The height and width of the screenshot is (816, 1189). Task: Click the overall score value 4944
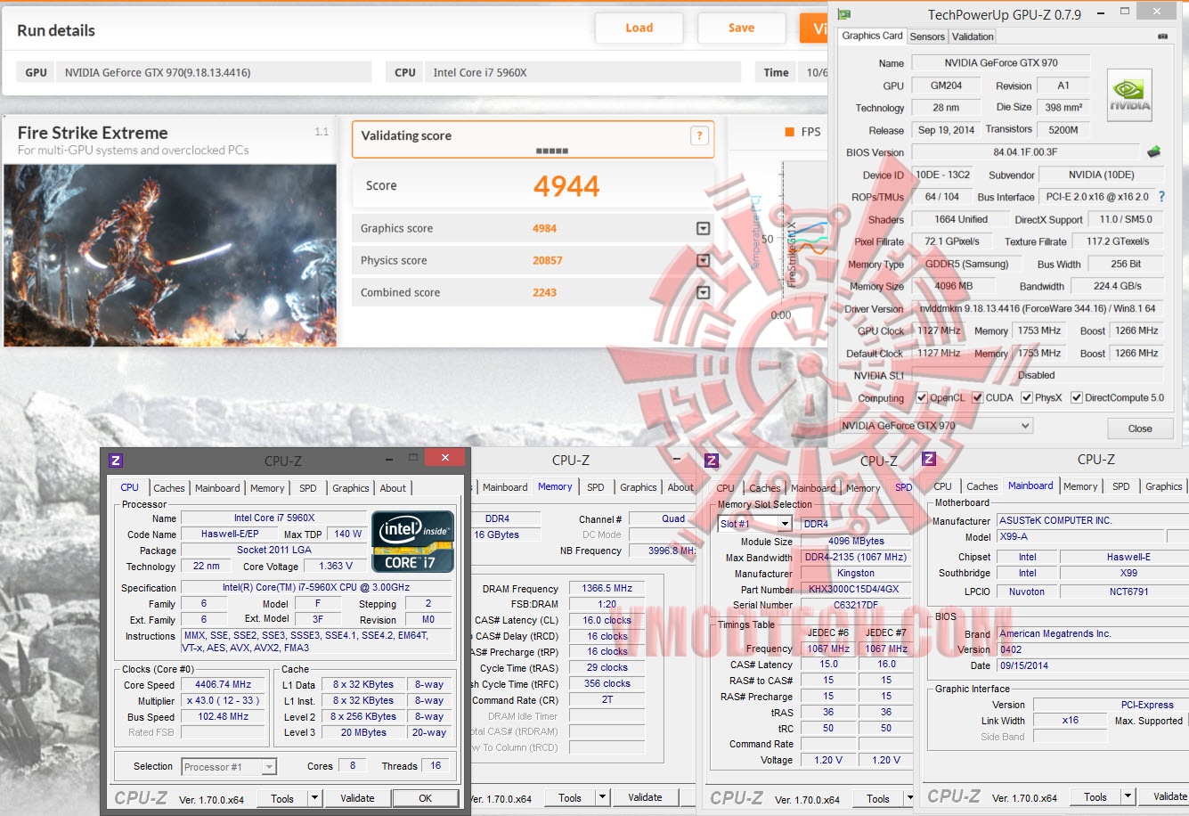(x=566, y=186)
